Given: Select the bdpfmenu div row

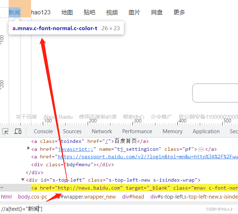Looking at the screenshot, I should point(73,164).
